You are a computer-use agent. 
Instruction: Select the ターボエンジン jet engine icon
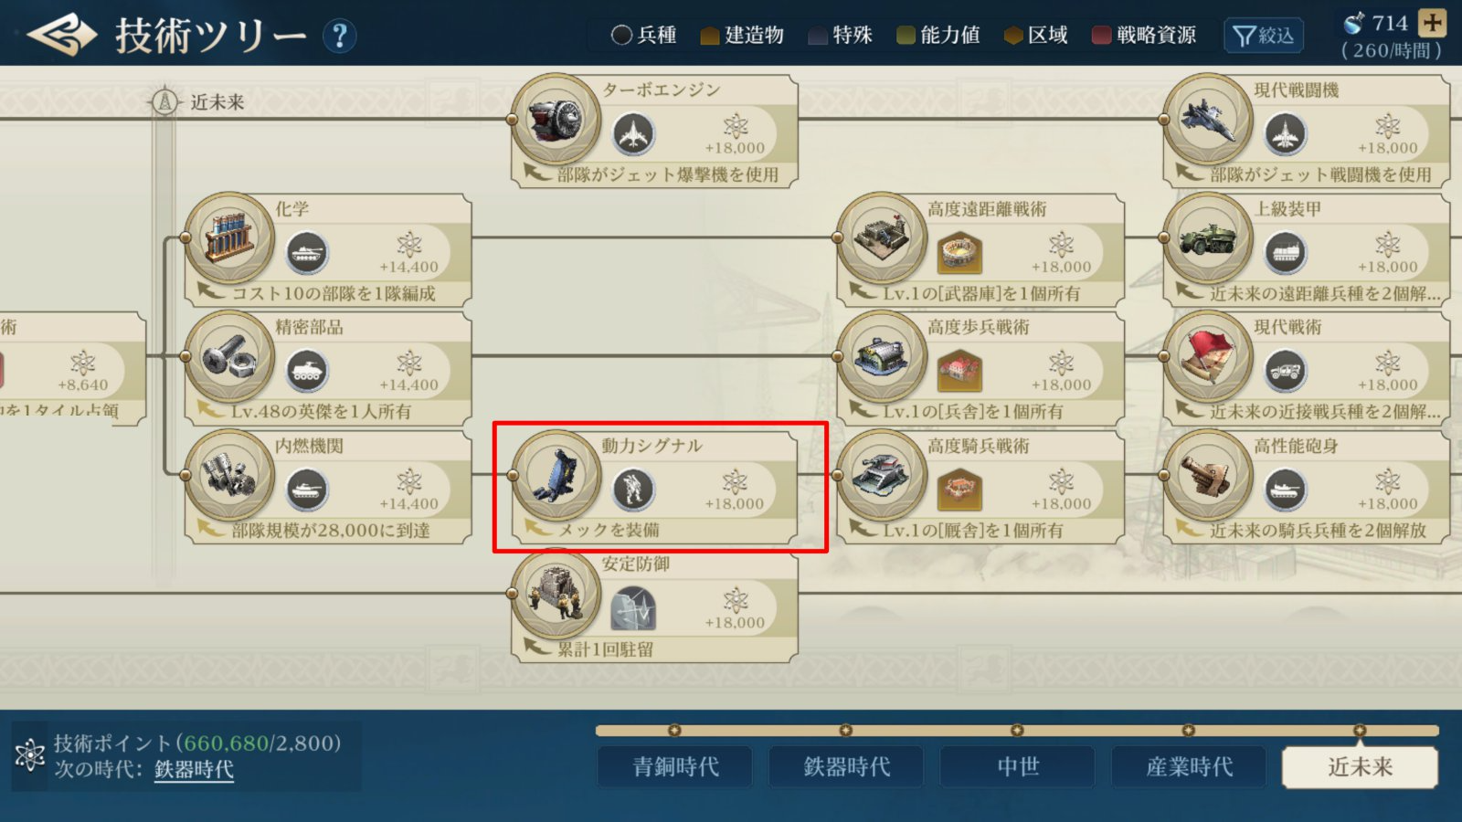pyautogui.click(x=555, y=120)
